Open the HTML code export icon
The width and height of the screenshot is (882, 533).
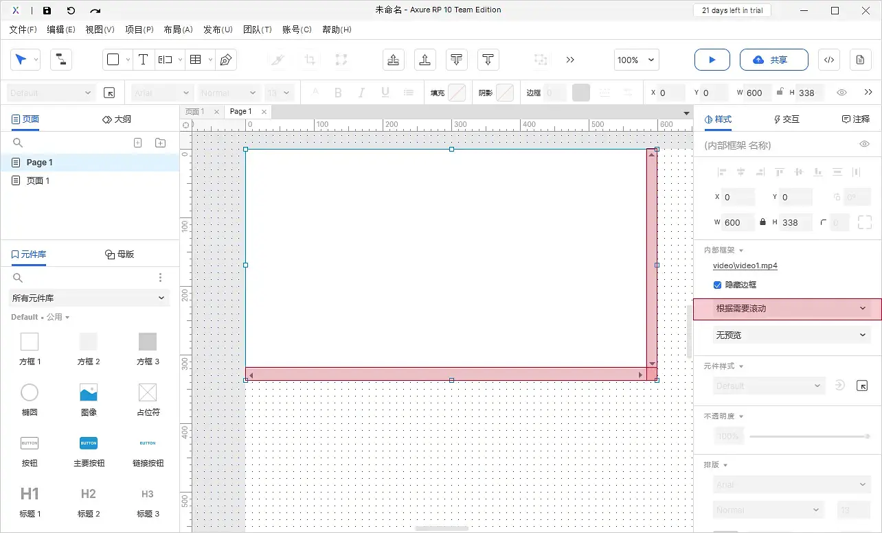[x=829, y=60]
